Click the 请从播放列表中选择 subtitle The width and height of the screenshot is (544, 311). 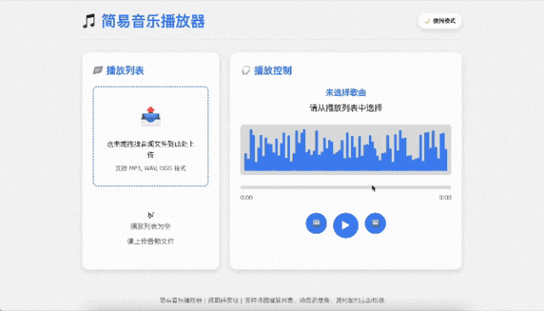point(346,108)
